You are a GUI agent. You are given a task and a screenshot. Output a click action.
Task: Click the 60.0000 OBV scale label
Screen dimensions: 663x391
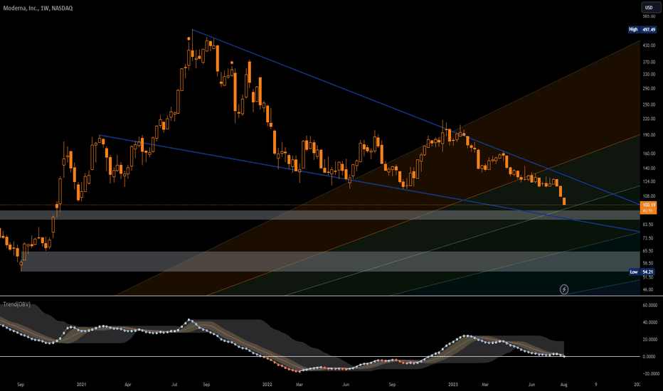point(649,305)
